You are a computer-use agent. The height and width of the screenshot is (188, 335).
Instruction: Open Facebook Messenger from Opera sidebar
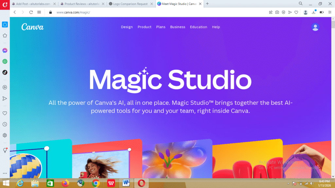(x=5, y=51)
